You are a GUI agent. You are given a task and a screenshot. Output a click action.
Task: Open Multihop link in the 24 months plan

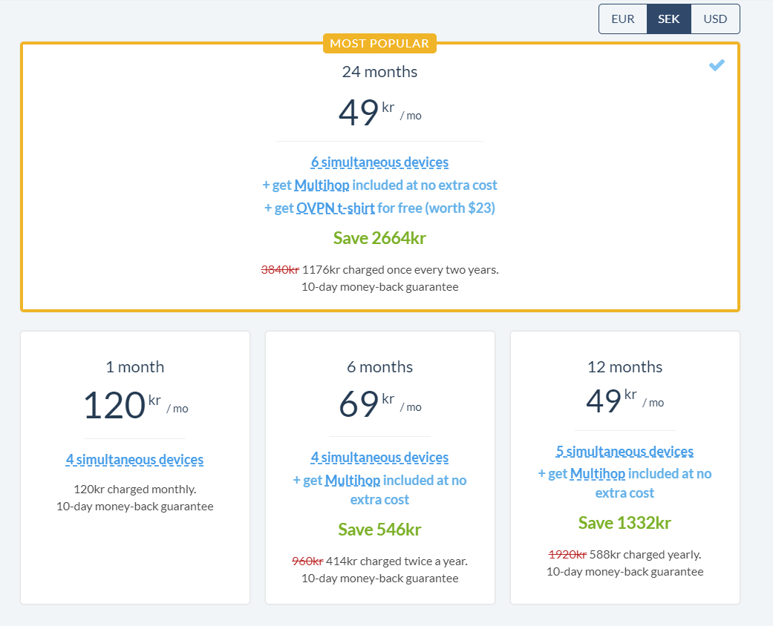(x=322, y=185)
